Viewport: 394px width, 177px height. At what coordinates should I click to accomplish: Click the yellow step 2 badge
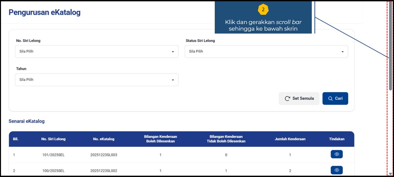(x=263, y=10)
